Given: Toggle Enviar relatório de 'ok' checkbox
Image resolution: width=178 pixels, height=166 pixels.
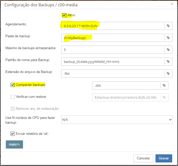Looking at the screenshot, I should (x=13, y=134).
